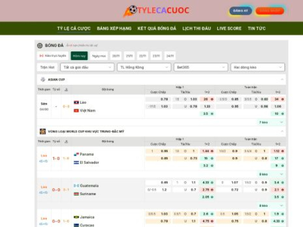303x227 pixels.
Task: Click the Đăng Ký button
Action: point(241,11)
